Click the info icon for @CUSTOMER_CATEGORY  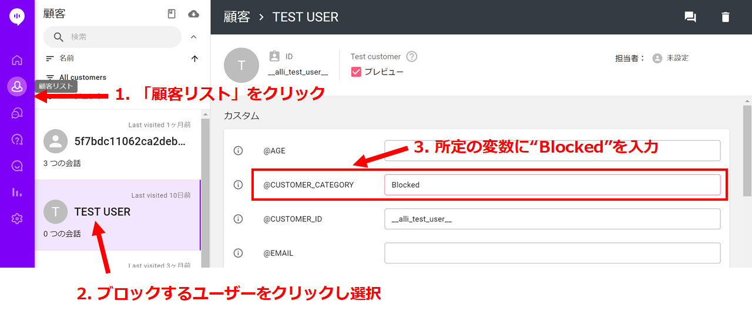tap(239, 185)
